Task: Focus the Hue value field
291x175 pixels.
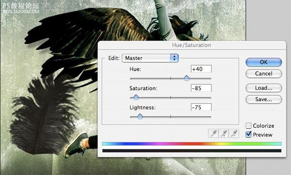Action: pyautogui.click(x=201, y=69)
